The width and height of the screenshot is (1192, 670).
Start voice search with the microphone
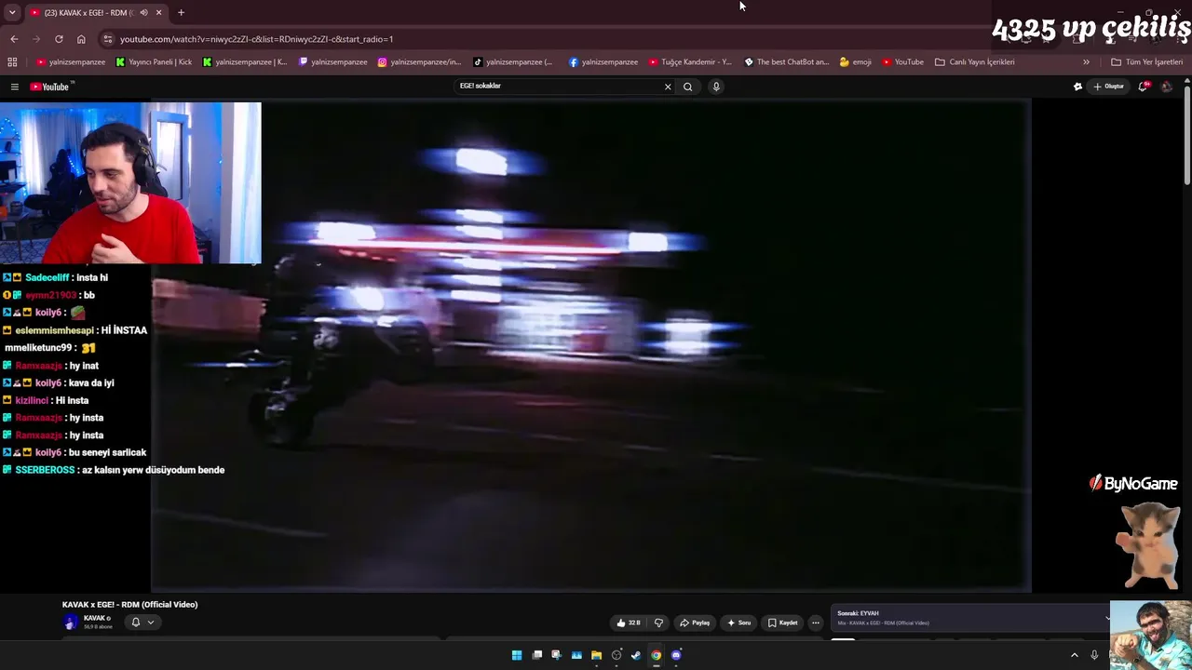pos(716,87)
